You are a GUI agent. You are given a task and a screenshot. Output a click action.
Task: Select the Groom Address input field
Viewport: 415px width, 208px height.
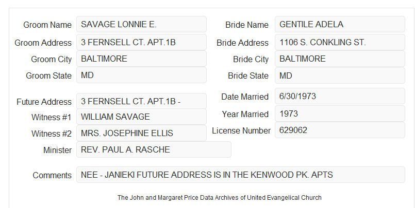click(x=141, y=42)
